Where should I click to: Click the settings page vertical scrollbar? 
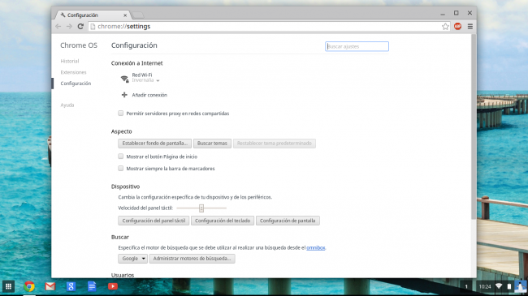[474, 127]
